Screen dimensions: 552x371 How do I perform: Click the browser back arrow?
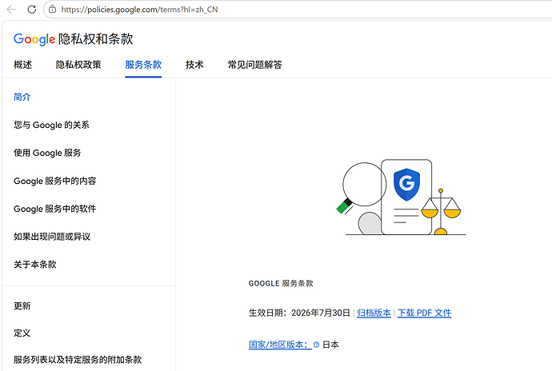point(11,10)
